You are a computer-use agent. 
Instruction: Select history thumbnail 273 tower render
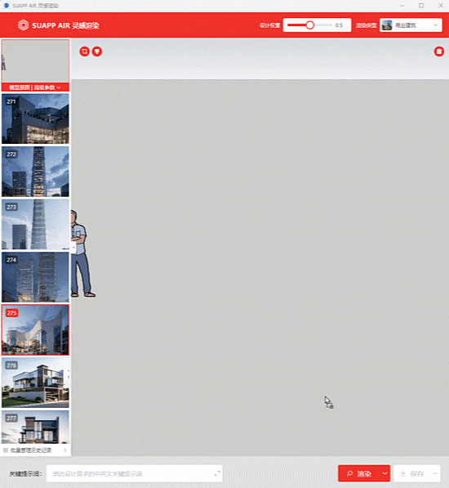35,224
